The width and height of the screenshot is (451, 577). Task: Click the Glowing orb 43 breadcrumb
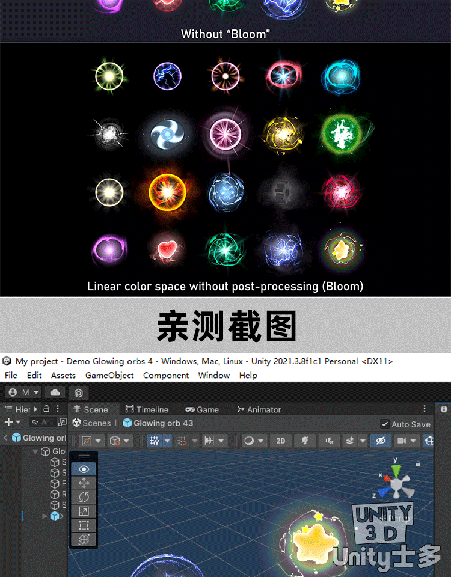tap(158, 423)
